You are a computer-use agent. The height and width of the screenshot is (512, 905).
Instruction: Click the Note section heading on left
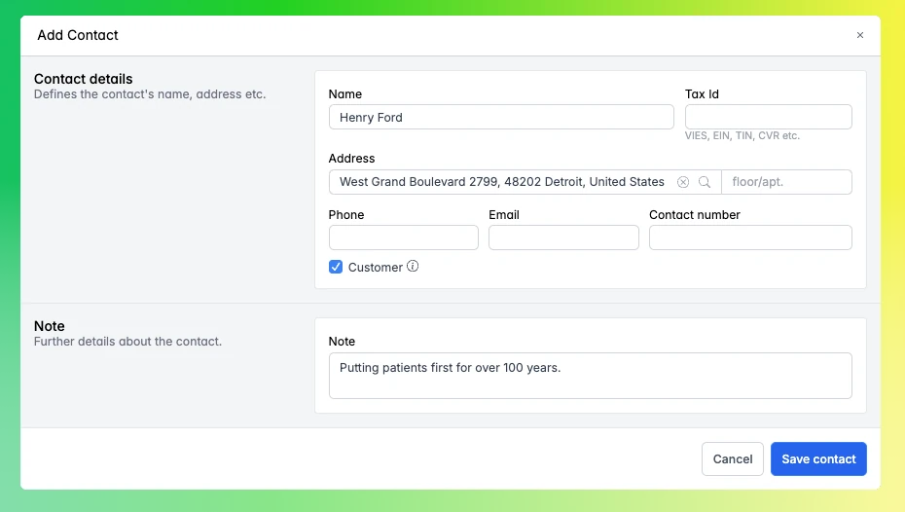(50, 326)
